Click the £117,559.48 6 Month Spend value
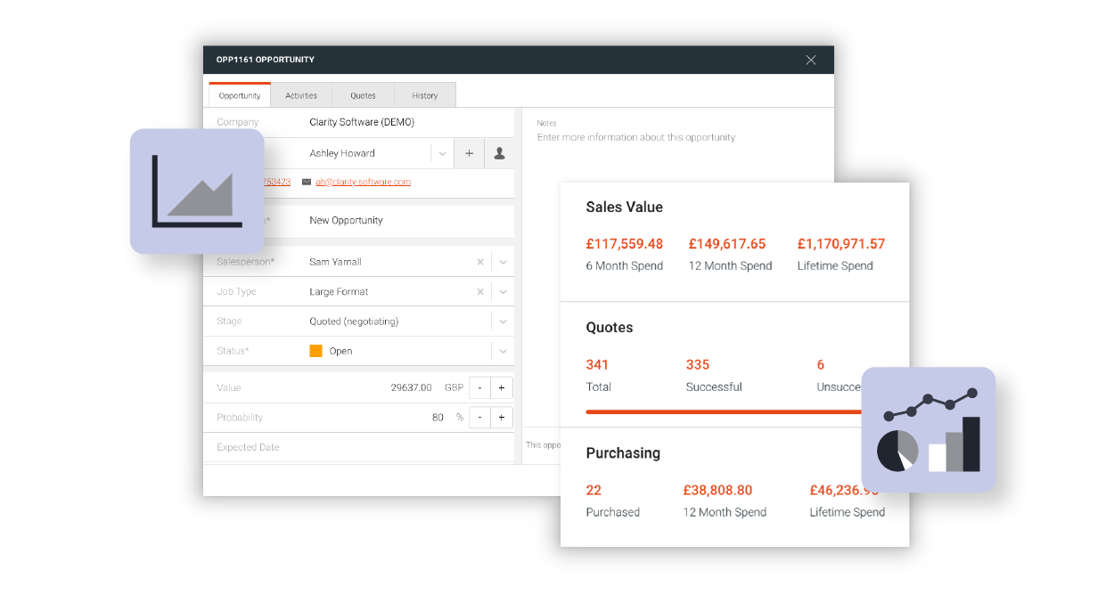The width and height of the screenshot is (1114, 594). point(624,243)
